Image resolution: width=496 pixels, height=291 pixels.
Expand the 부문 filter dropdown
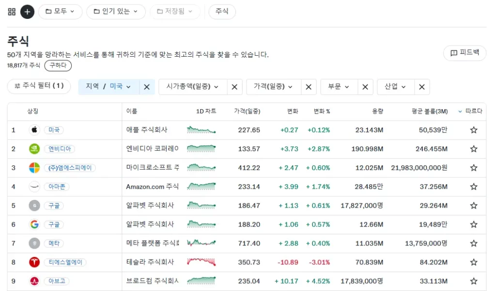tap(339, 87)
